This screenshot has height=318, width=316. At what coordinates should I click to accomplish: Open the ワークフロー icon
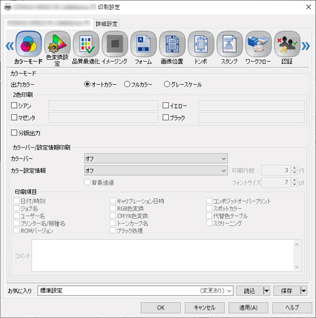259,44
